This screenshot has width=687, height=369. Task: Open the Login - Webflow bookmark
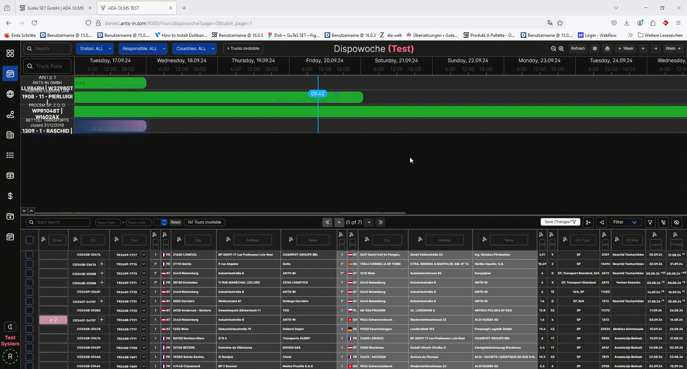(597, 35)
